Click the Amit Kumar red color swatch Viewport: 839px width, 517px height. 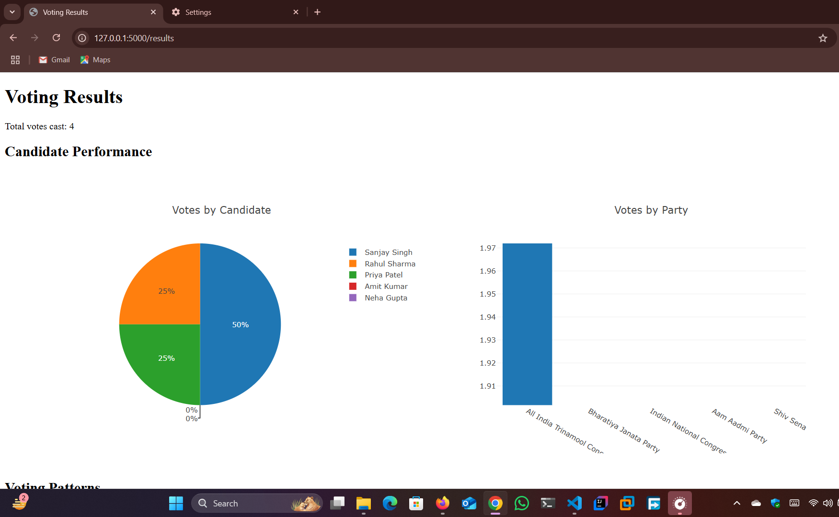coord(353,287)
